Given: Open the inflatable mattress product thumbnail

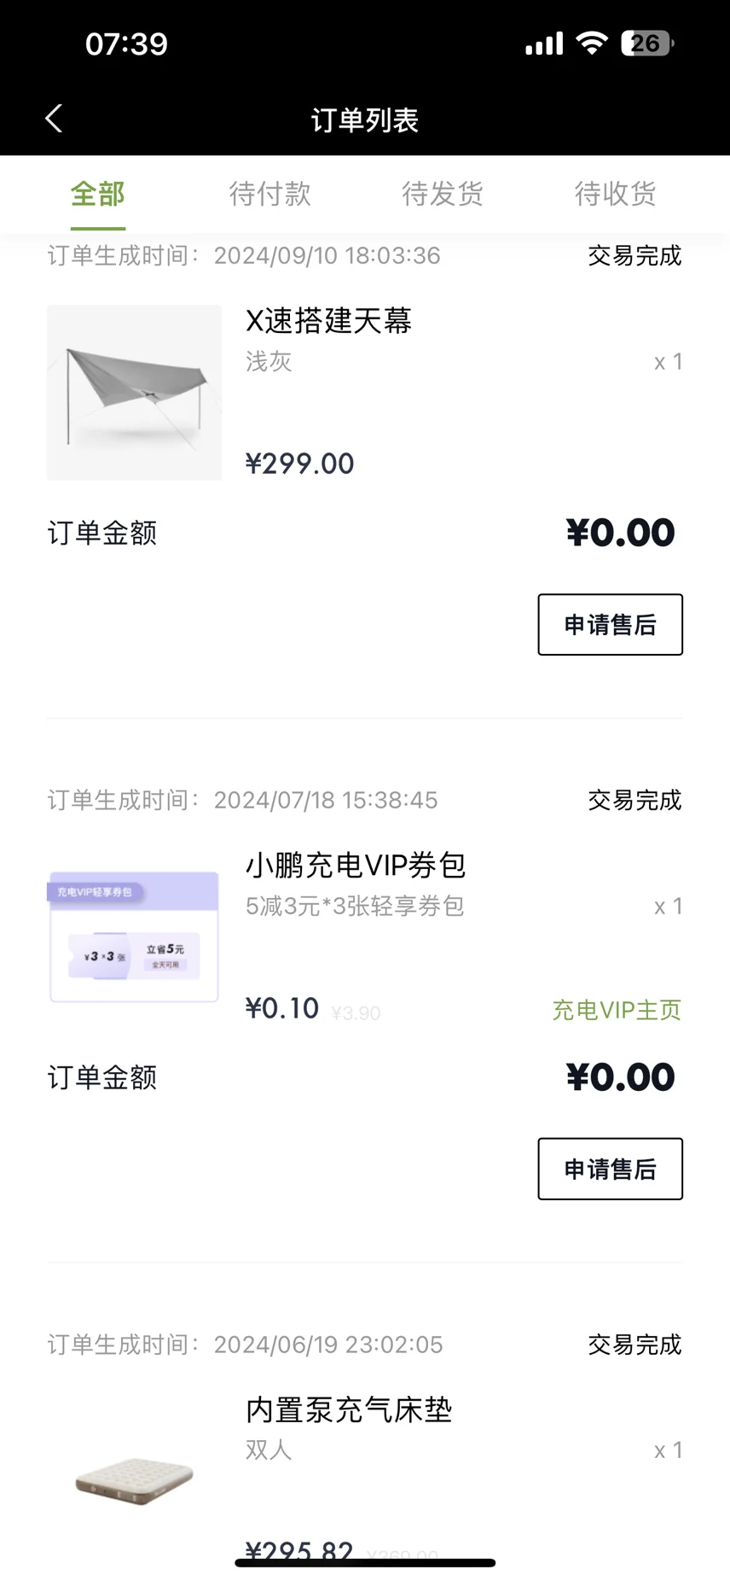Looking at the screenshot, I should (x=135, y=1478).
